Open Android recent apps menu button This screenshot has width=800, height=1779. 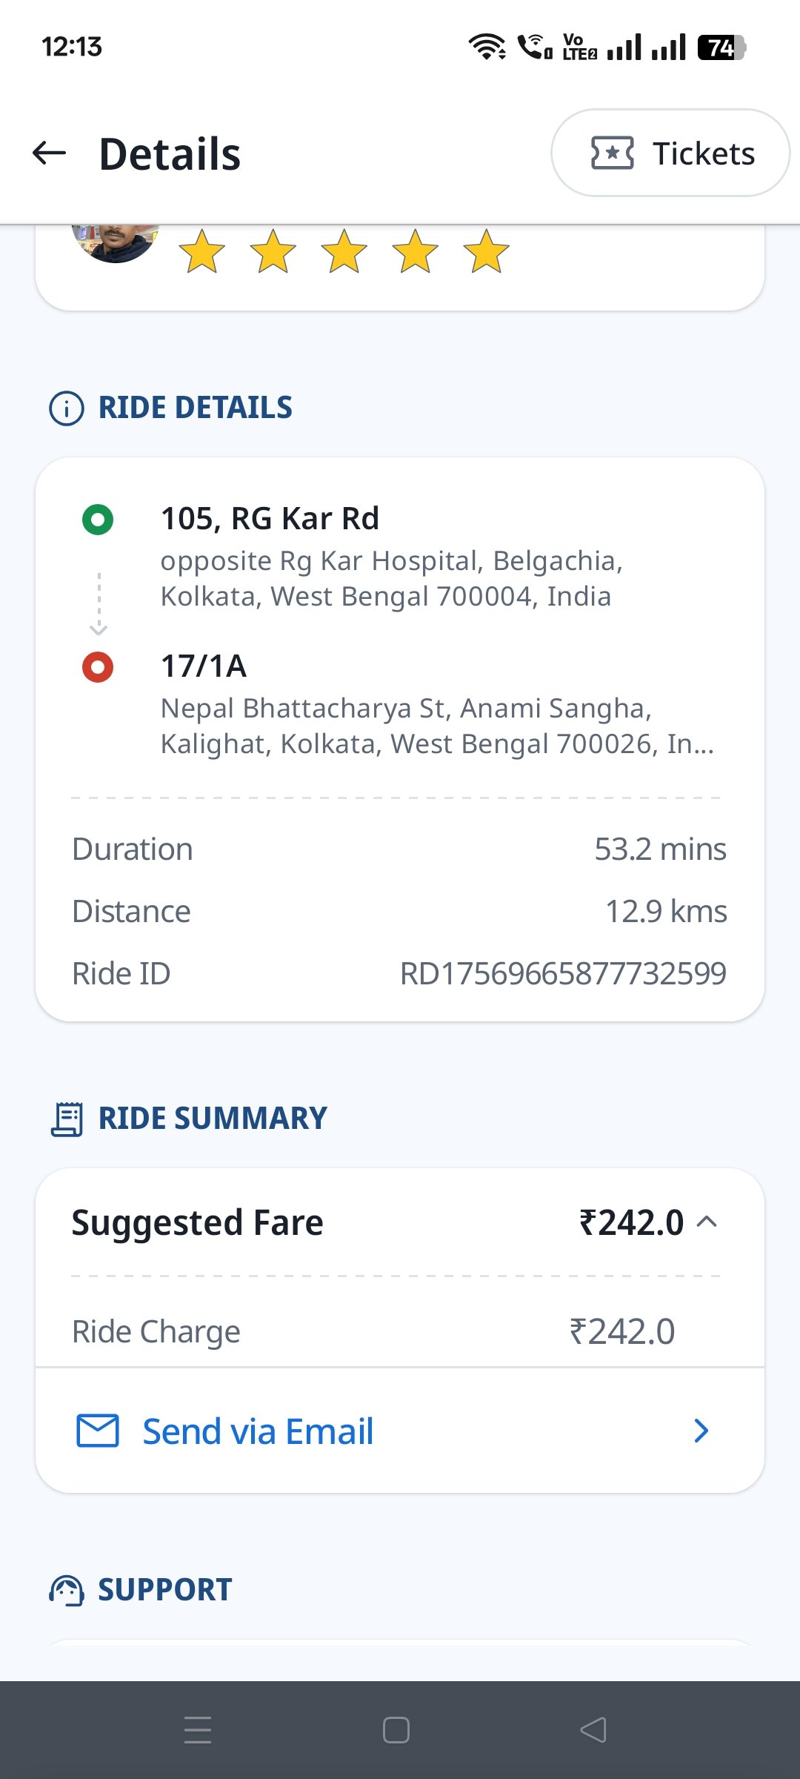pyautogui.click(x=198, y=1730)
